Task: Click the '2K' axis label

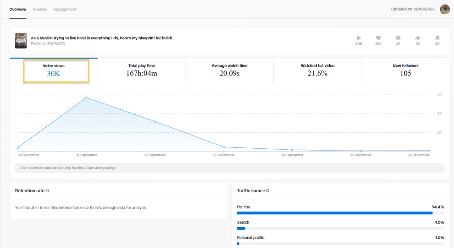Action: [439, 132]
